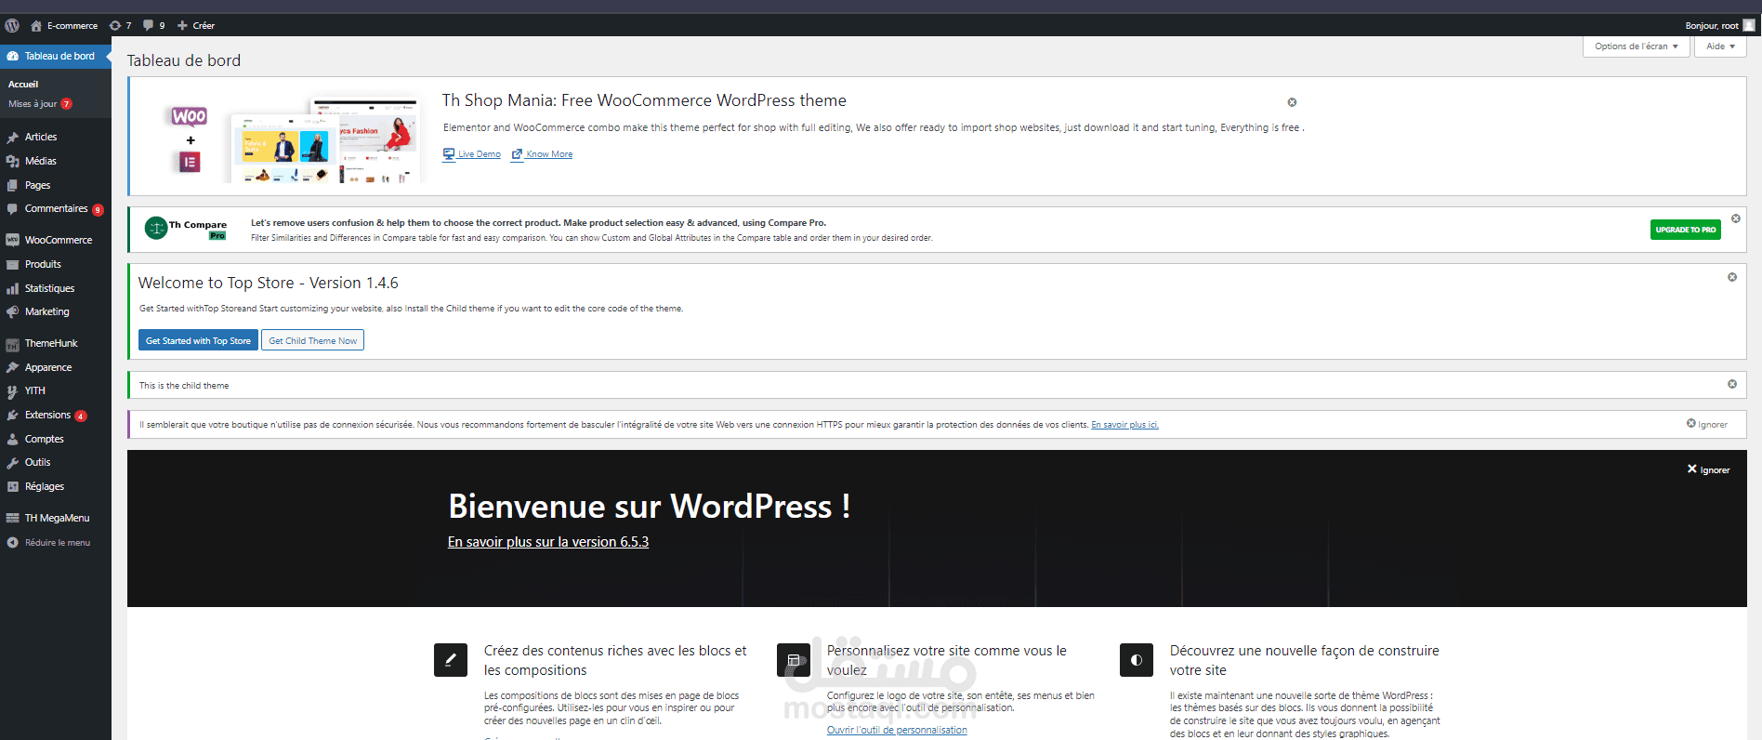The width and height of the screenshot is (1762, 740).
Task: Open the Accueil submenu item
Action: click(23, 85)
